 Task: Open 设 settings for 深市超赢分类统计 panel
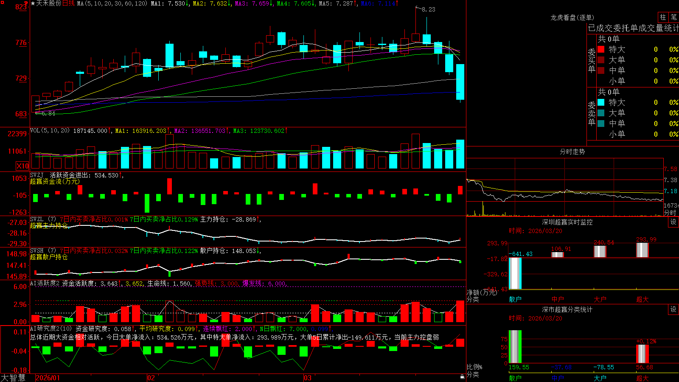[673, 309]
